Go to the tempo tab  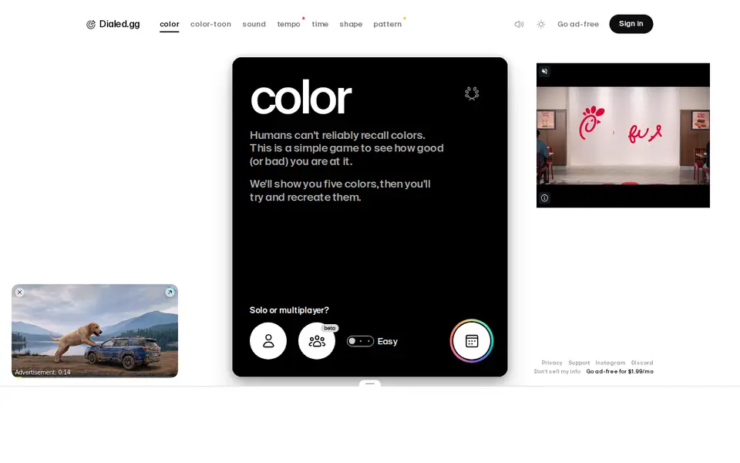pos(288,24)
